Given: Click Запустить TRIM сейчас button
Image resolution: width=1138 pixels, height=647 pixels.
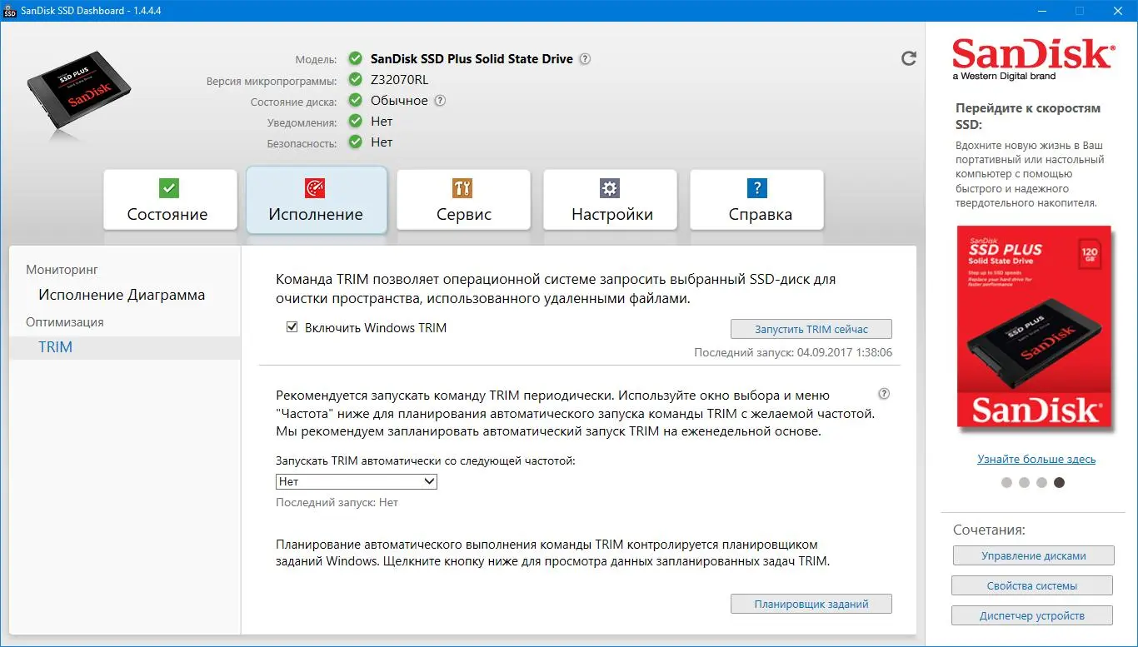Looking at the screenshot, I should click(x=811, y=329).
